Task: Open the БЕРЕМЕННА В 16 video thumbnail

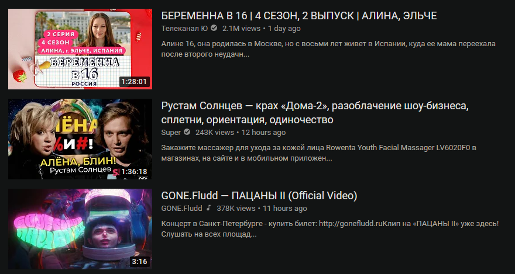Action: click(80, 49)
